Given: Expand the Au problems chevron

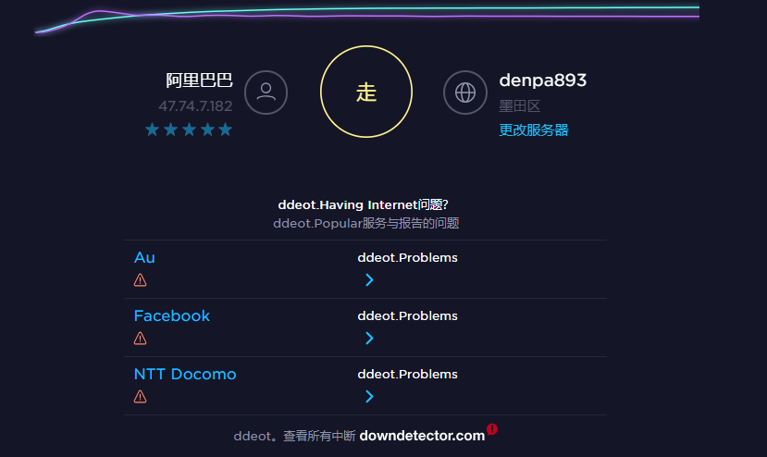Looking at the screenshot, I should tap(369, 280).
